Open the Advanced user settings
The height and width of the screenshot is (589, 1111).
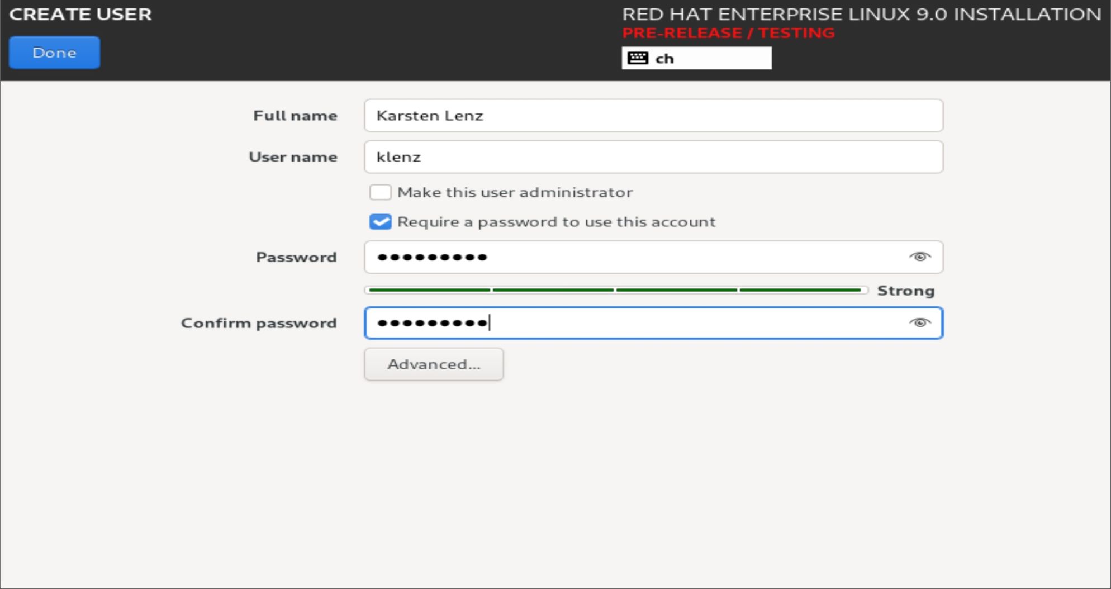point(434,364)
